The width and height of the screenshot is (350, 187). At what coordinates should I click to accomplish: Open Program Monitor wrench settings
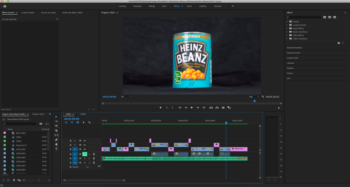point(263,97)
